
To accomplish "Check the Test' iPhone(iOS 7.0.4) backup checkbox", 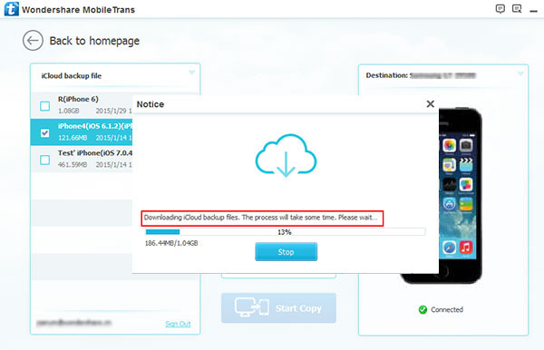I will coord(44,160).
